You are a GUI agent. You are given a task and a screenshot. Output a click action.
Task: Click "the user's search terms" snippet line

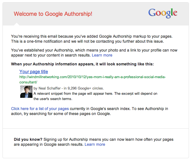[x=53, y=99]
